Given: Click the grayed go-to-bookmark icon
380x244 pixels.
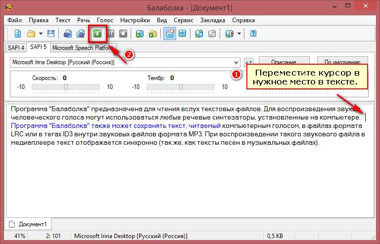Looking at the screenshot, I should (212, 34).
